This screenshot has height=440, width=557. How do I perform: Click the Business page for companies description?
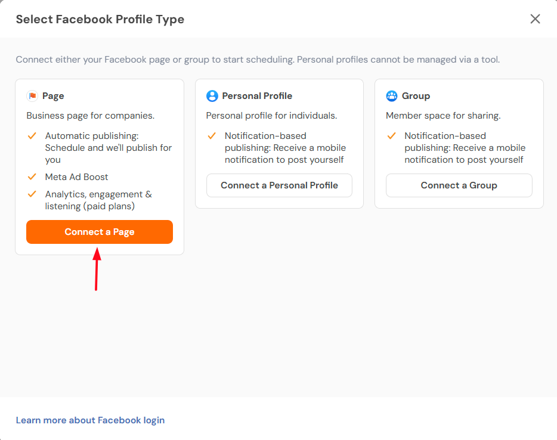coord(91,116)
